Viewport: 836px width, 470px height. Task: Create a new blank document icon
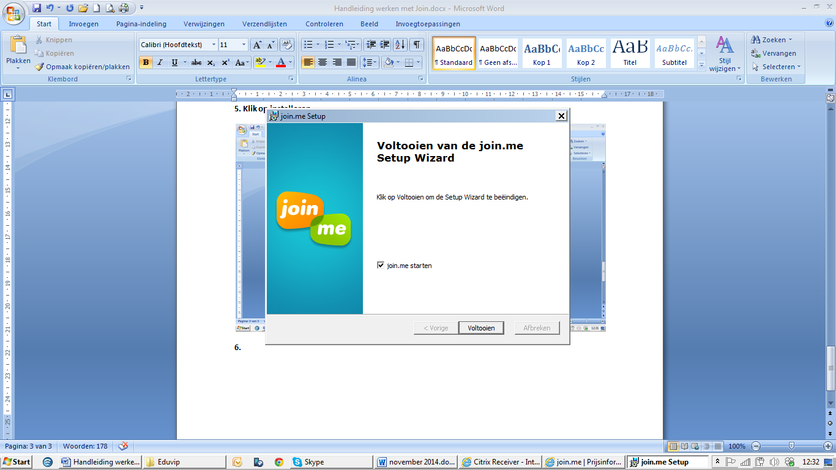click(96, 8)
